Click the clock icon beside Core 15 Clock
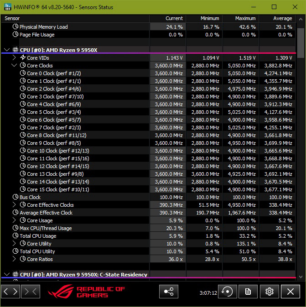 click(x=23, y=189)
